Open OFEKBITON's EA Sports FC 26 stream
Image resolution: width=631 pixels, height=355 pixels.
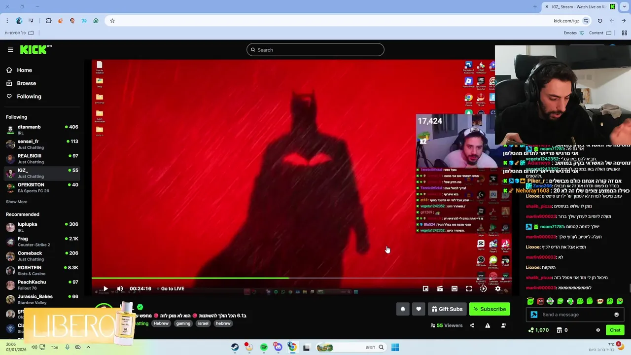click(x=42, y=187)
